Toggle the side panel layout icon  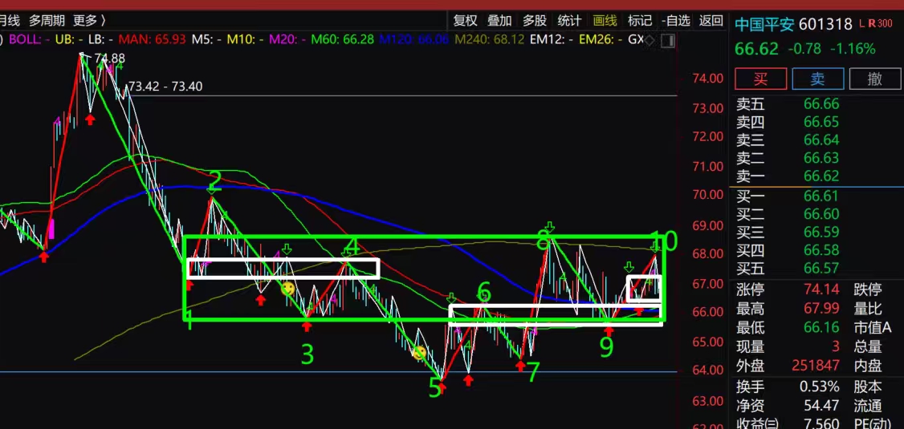point(668,40)
